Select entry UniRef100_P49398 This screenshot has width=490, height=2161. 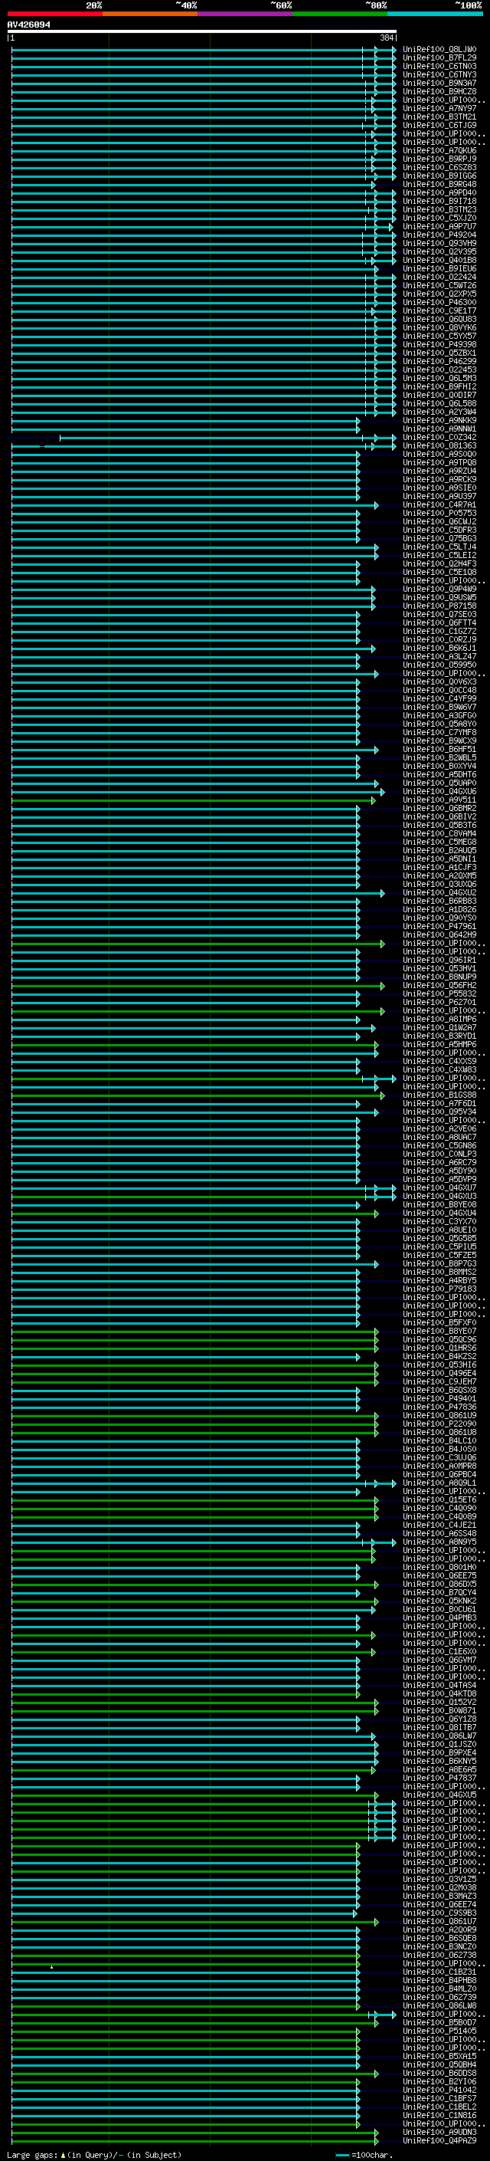click(439, 345)
